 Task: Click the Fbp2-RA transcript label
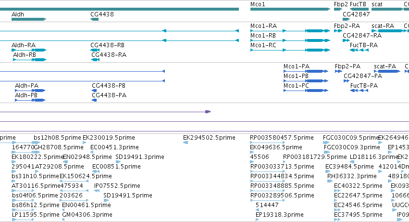(347, 26)
